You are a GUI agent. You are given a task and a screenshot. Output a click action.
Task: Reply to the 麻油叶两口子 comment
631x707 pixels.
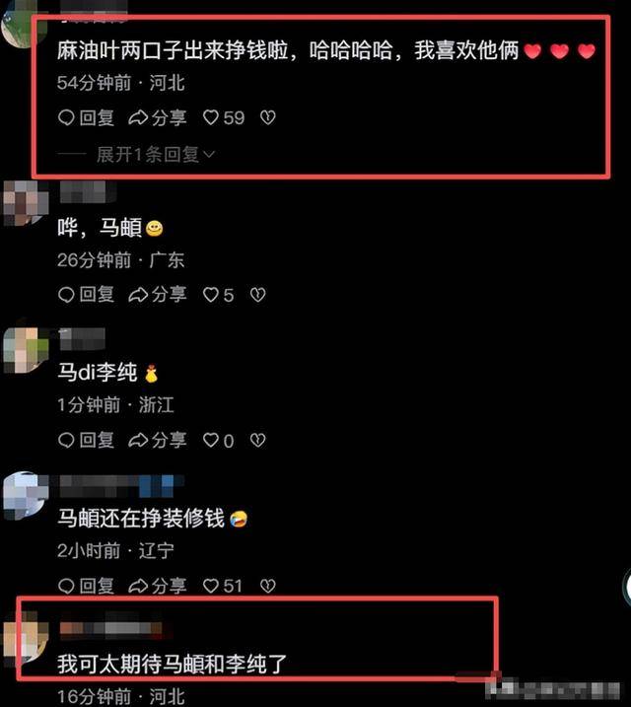point(86,118)
